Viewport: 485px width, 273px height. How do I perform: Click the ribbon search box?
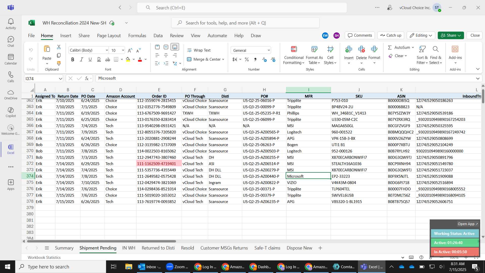pos(245,23)
